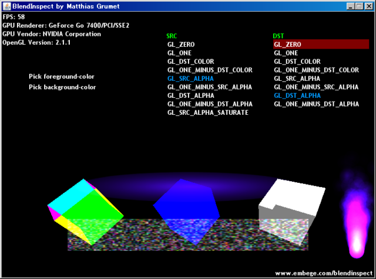This screenshot has width=376, height=279.
Task: Click the green DST column header
Action: (x=278, y=36)
